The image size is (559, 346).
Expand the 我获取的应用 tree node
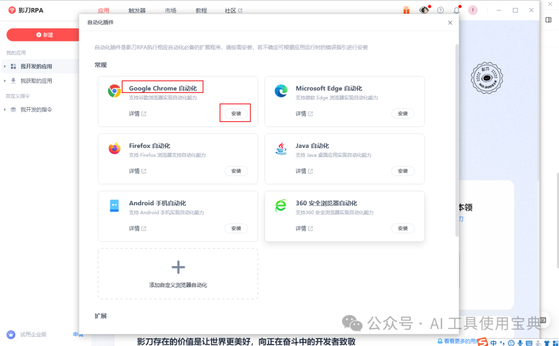(5, 81)
